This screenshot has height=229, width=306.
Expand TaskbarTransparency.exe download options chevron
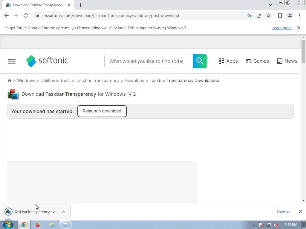[x=64, y=212]
